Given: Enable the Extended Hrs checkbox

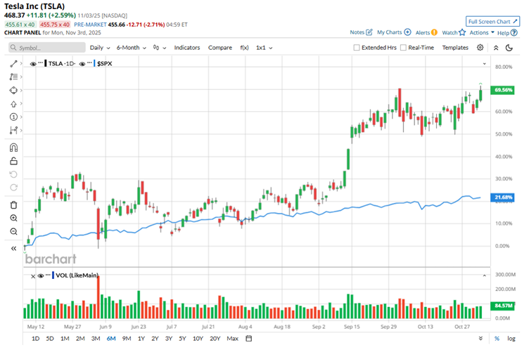Looking at the screenshot, I should [x=357, y=48].
